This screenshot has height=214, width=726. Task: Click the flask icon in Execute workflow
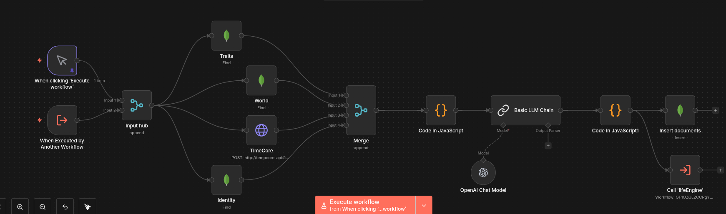324,205
